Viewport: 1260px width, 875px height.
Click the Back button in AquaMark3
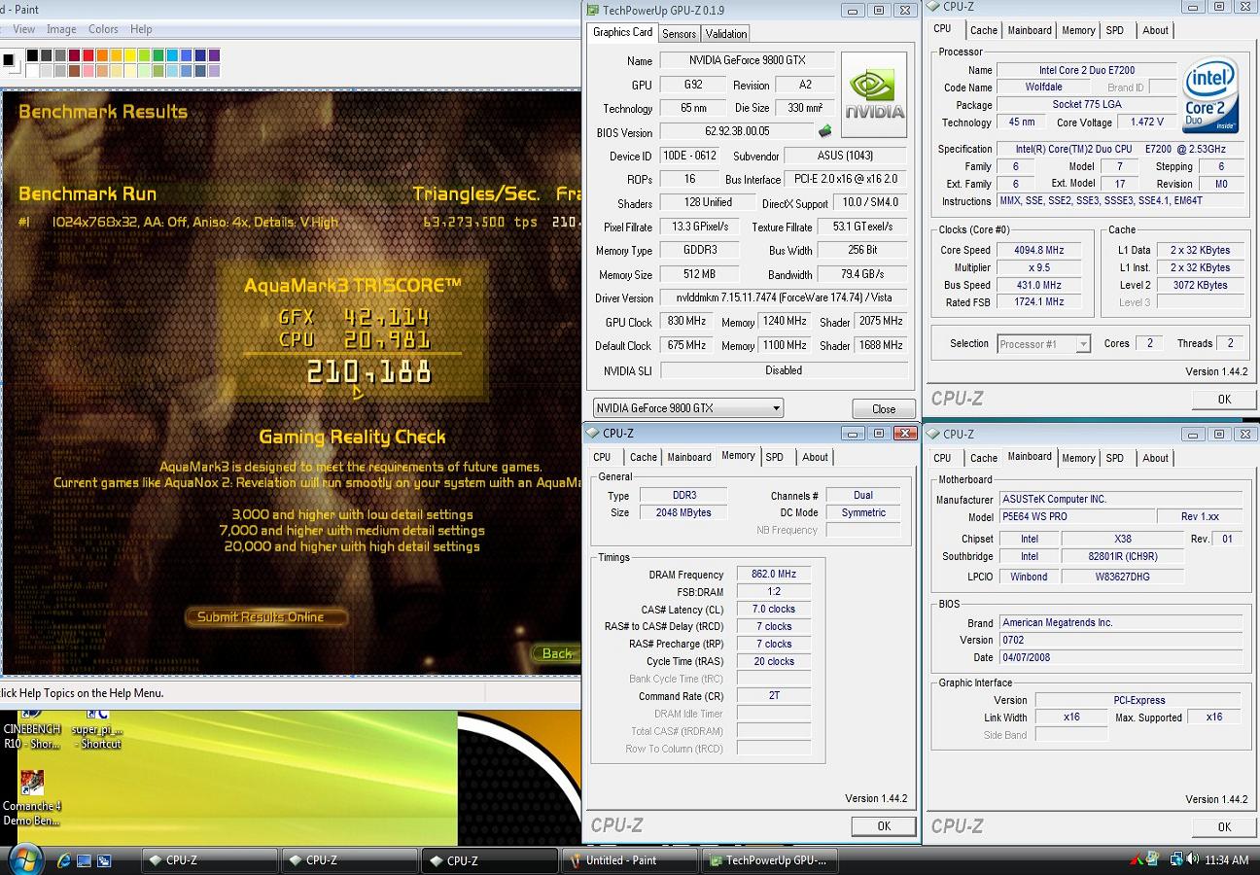pos(557,653)
